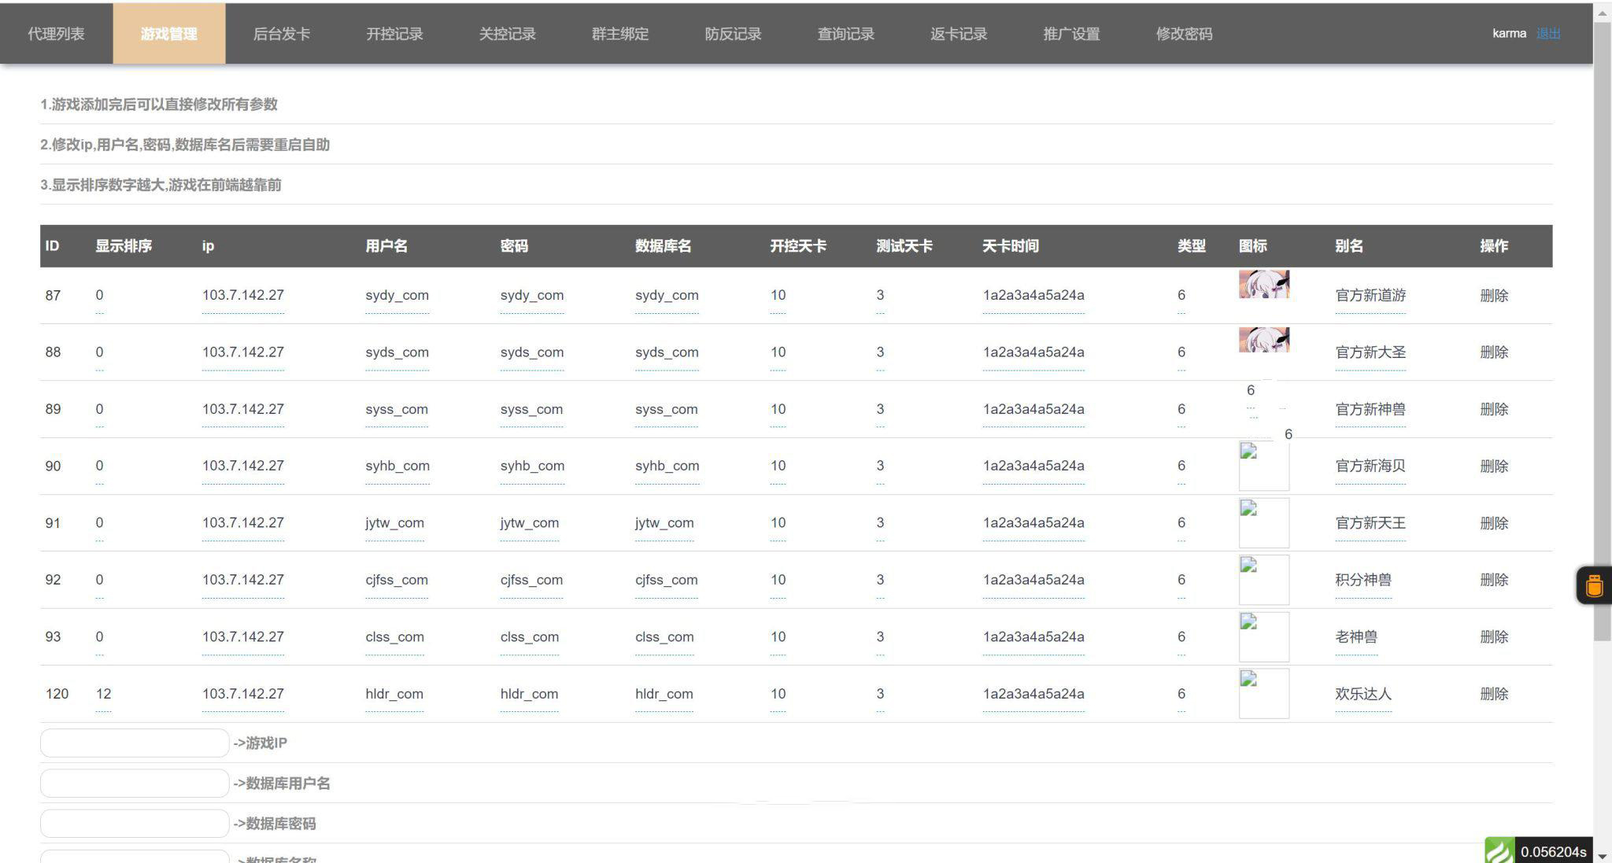Click the broken icon image in 欢乐达人 row

pyautogui.click(x=1263, y=693)
